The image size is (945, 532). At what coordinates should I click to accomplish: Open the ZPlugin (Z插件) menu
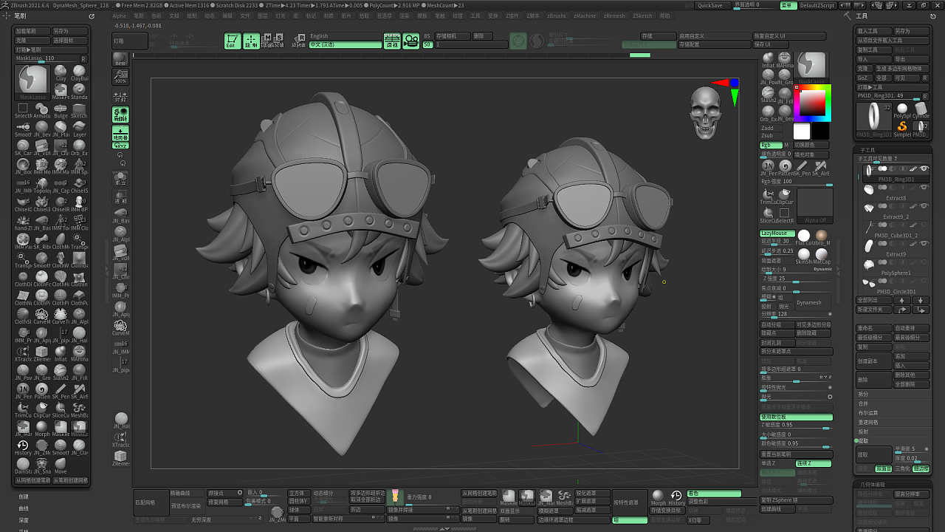click(x=512, y=16)
